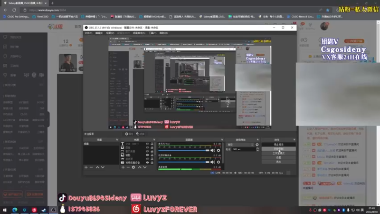This screenshot has height=214, width=380.
Task: Click the 停止推流 stop streaming button
Action: (278, 145)
